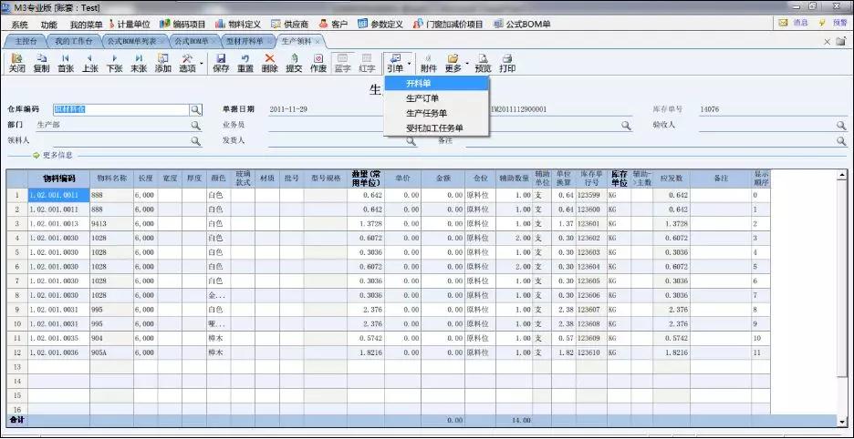The height and width of the screenshot is (439, 854).
Task: Click the table scrollbar up arrow
Action: (842, 175)
